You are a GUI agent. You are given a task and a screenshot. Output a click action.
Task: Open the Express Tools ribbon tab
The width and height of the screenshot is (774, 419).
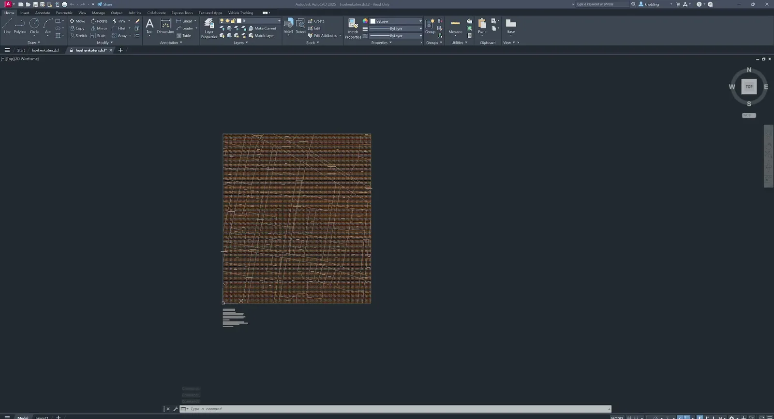click(x=182, y=13)
